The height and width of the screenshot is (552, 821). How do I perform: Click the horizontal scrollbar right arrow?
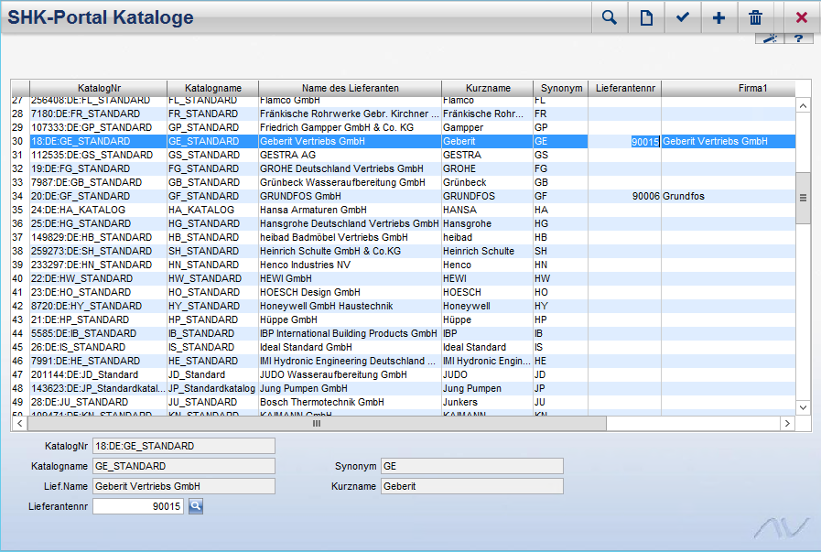[787, 424]
